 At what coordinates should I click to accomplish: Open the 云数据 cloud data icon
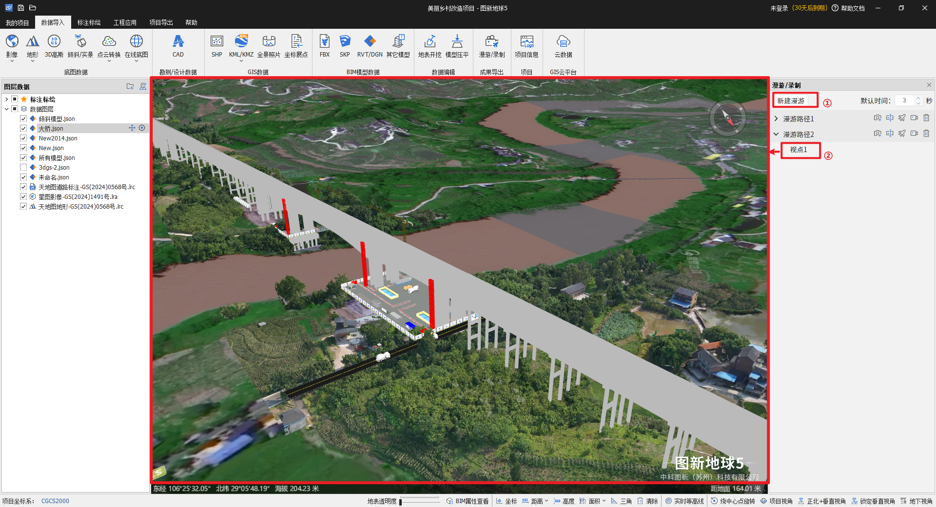tap(563, 42)
